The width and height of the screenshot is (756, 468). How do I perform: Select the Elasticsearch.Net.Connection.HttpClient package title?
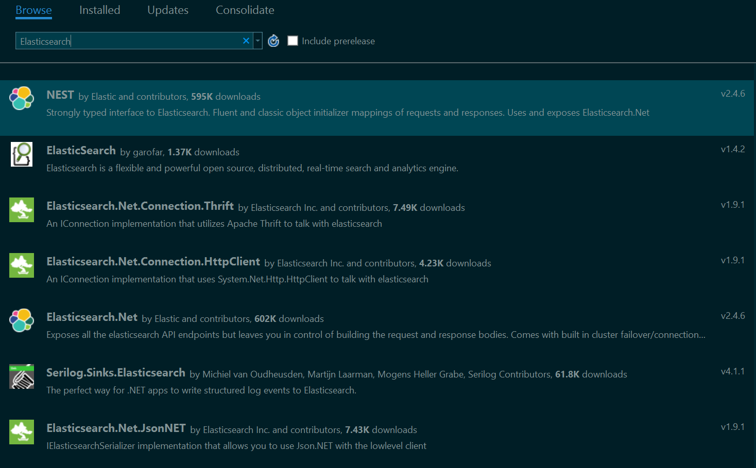(153, 262)
